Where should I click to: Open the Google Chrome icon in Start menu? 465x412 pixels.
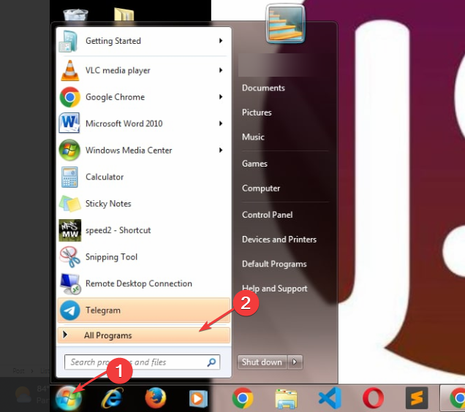pyautogui.click(x=69, y=97)
